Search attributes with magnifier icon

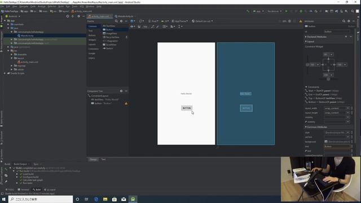coord(344,21)
